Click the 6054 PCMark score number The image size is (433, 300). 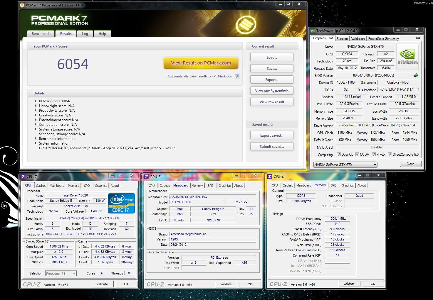73,64
